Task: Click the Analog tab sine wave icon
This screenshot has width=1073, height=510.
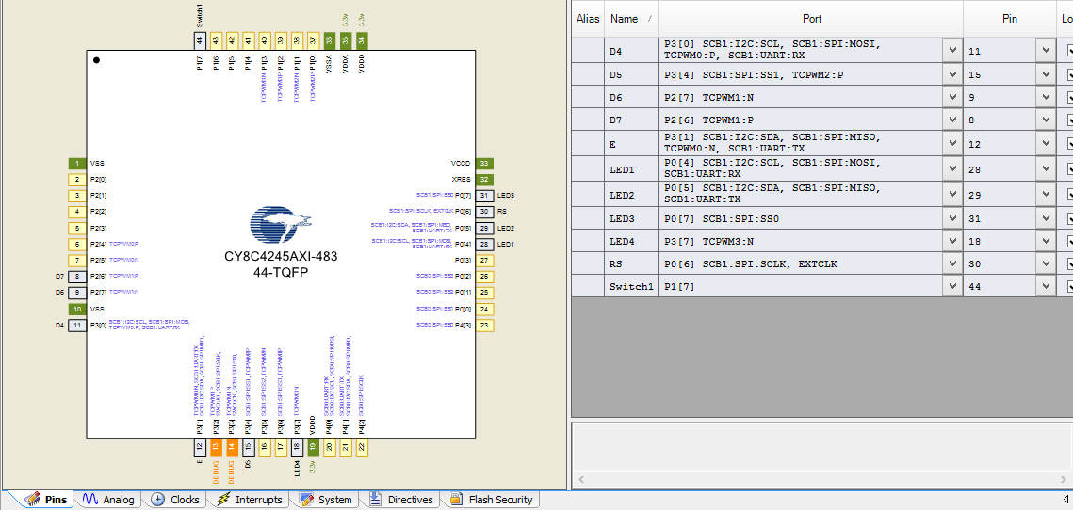Action: [91, 500]
